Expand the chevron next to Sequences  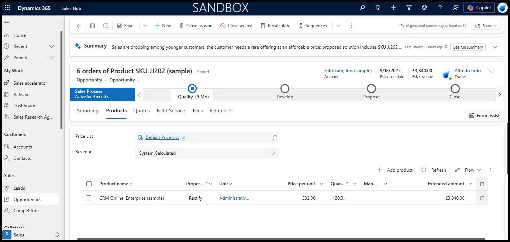click(x=338, y=26)
